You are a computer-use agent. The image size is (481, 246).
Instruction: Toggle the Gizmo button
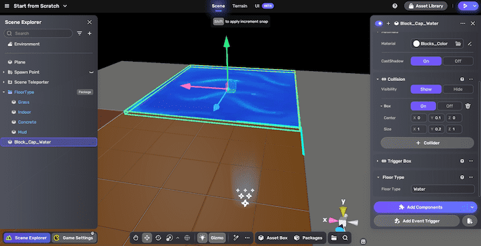click(x=217, y=238)
